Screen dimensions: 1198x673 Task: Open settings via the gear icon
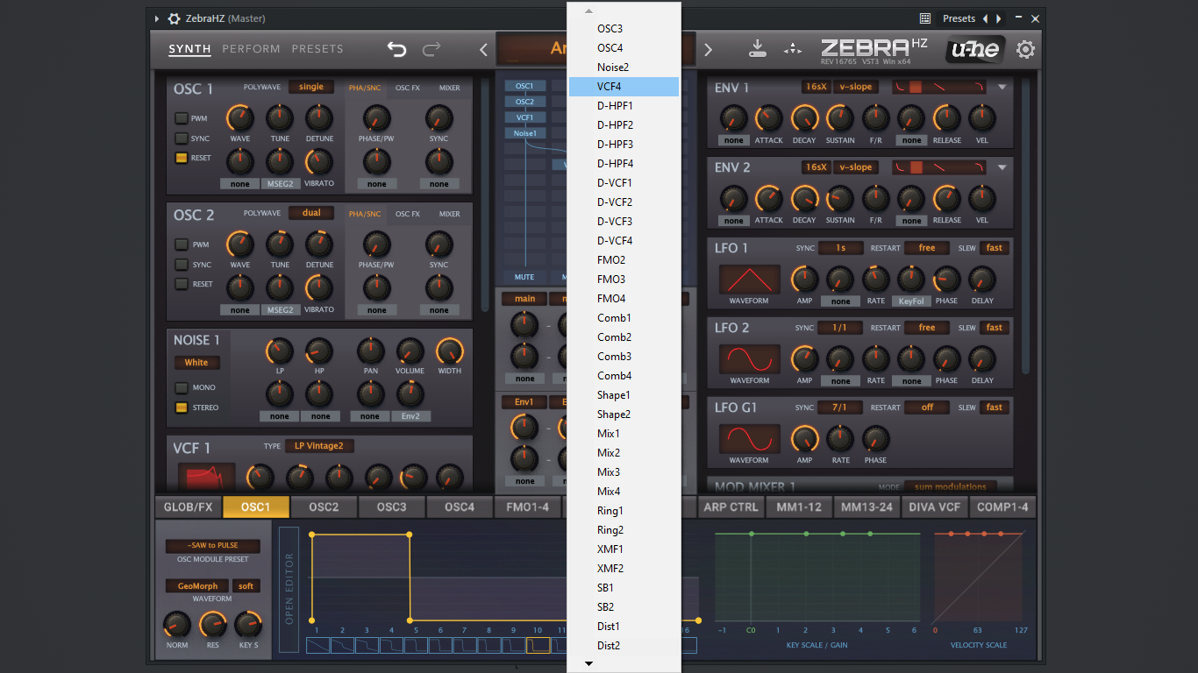point(1025,49)
